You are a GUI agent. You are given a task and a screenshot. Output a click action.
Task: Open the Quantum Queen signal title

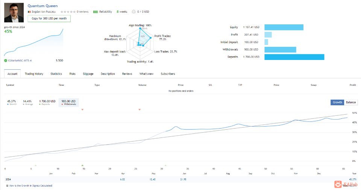[x=42, y=6]
